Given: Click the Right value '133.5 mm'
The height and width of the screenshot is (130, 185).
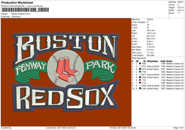Looking at the screenshot, I should [x=151, y=33].
